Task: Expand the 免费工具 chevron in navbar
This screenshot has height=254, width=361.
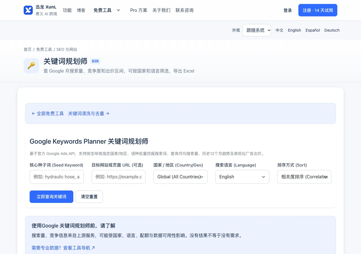Action: [118, 10]
